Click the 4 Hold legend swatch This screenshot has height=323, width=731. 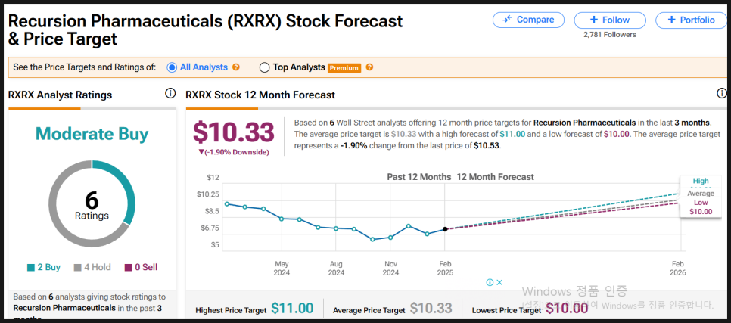[x=78, y=268]
